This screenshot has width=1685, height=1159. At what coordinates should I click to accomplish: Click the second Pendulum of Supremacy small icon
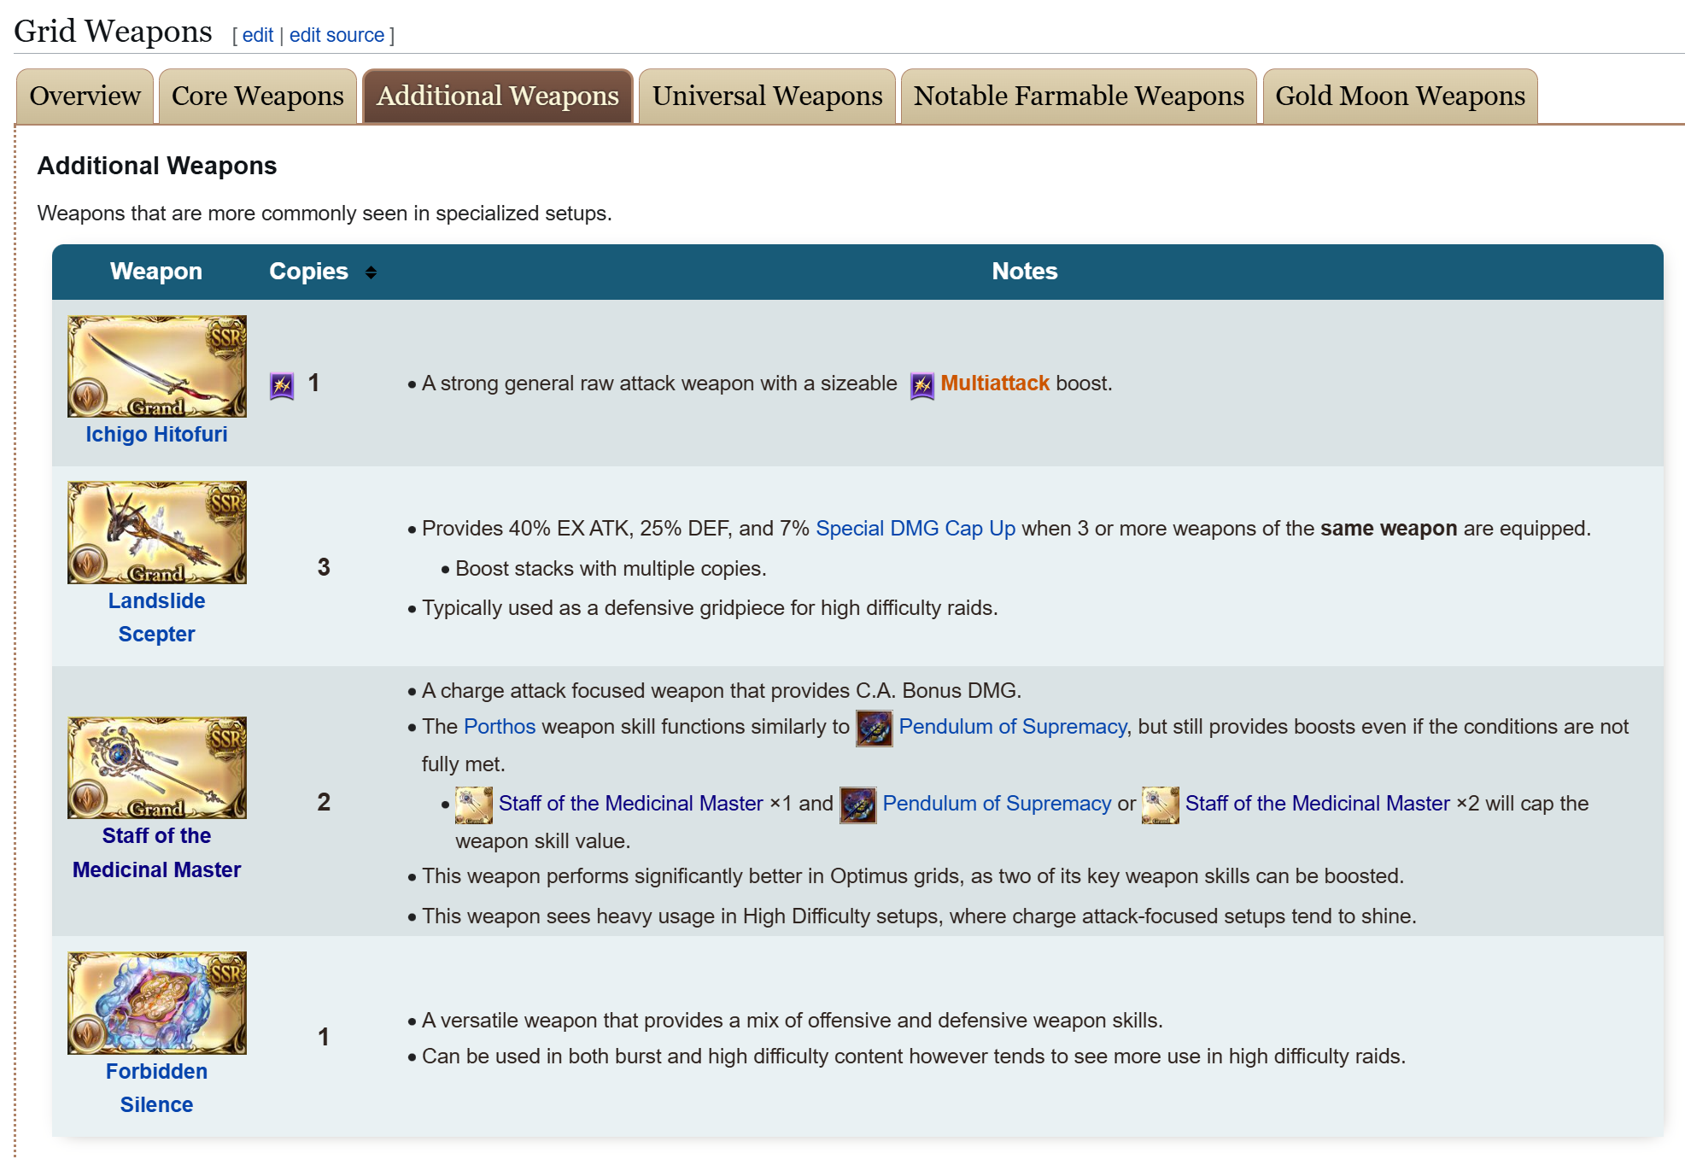857,805
